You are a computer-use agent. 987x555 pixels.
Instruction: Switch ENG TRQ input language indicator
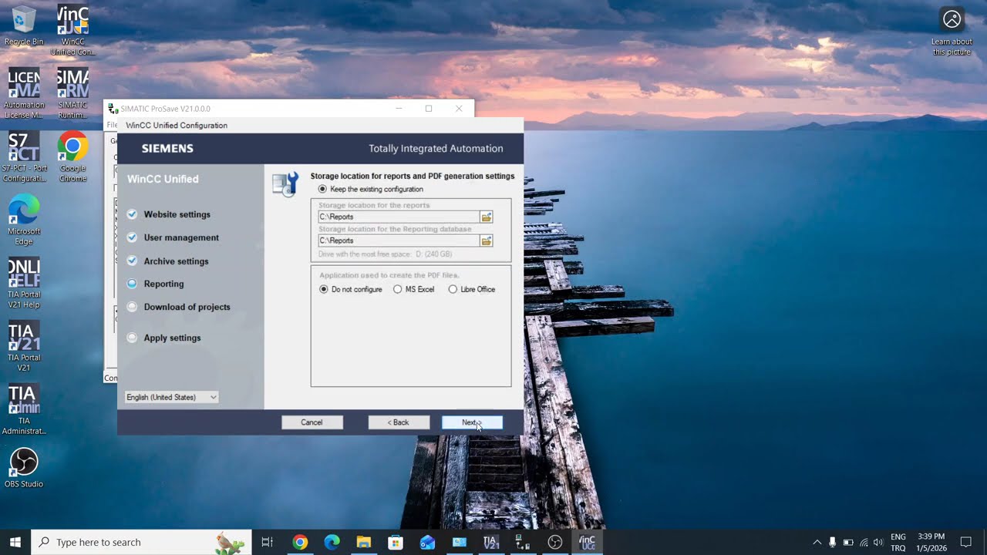[898, 542]
